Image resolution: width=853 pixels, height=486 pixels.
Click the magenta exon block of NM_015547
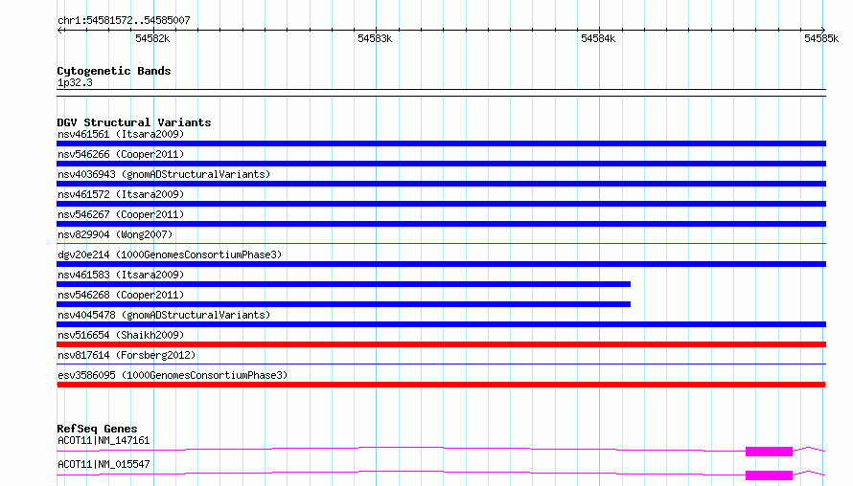pos(769,475)
